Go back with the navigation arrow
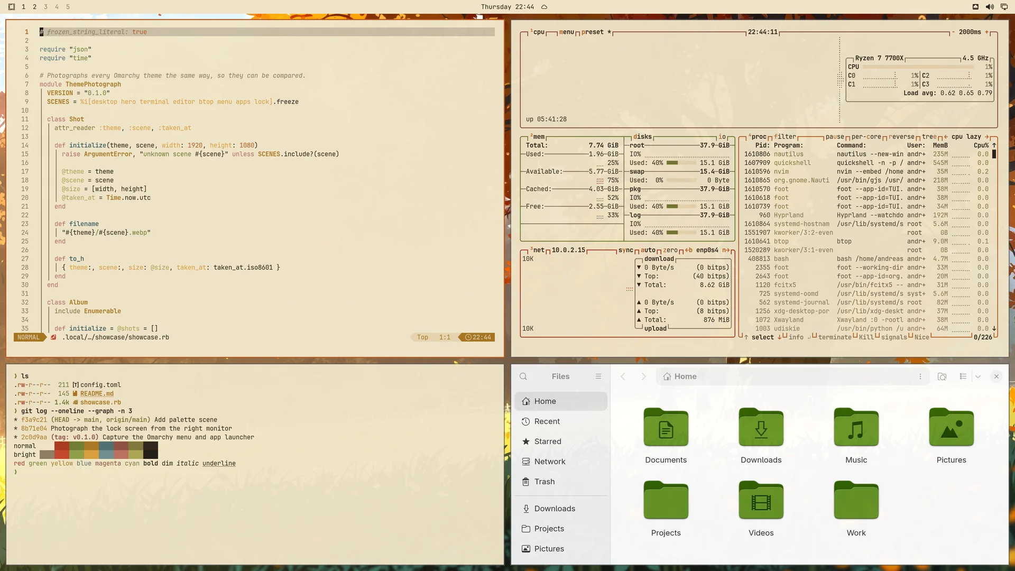The image size is (1015, 571). 623,376
